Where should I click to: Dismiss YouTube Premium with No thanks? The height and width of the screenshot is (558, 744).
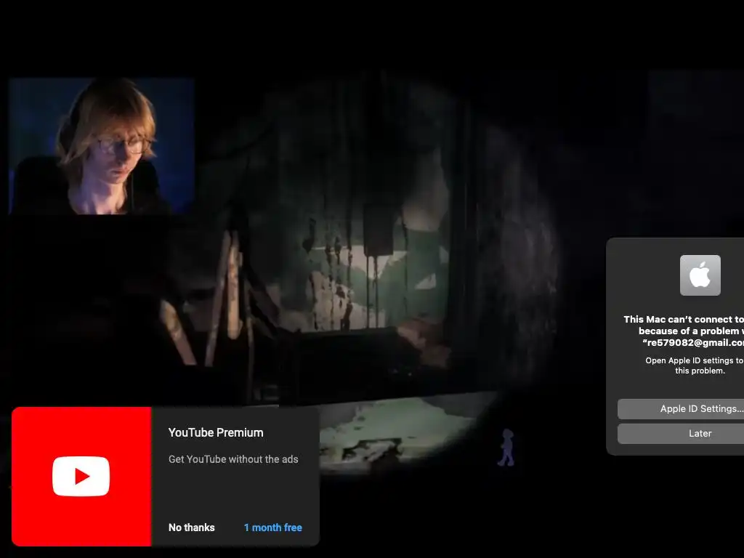(191, 527)
